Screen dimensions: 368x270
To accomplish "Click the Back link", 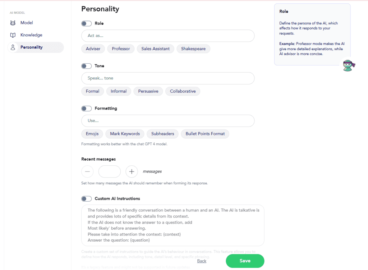I will click(202, 261).
